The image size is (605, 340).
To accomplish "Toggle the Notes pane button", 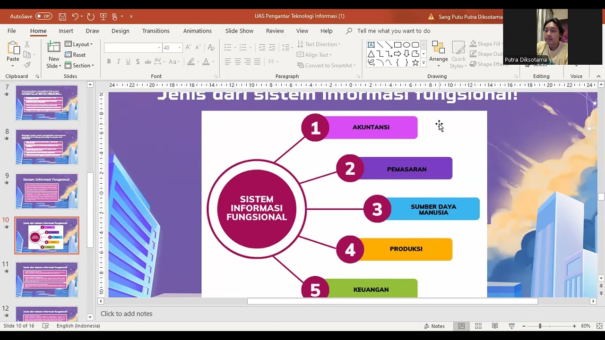I will click(x=434, y=326).
